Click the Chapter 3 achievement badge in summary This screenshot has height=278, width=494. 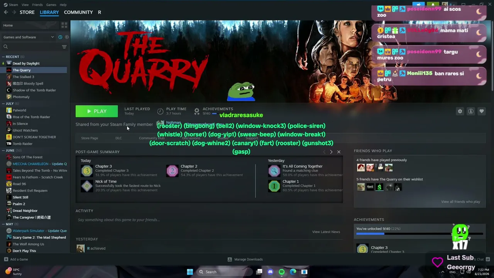(x=87, y=171)
